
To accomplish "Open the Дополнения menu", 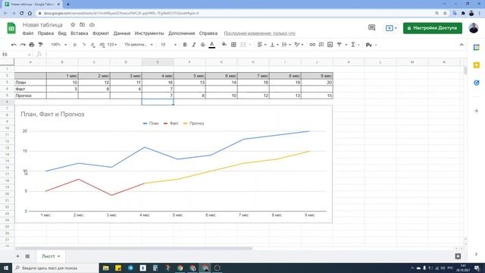I will [182, 33].
